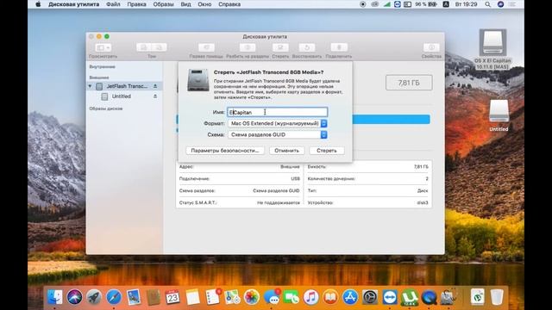Click the Восстановить toolbar button

(x=307, y=47)
